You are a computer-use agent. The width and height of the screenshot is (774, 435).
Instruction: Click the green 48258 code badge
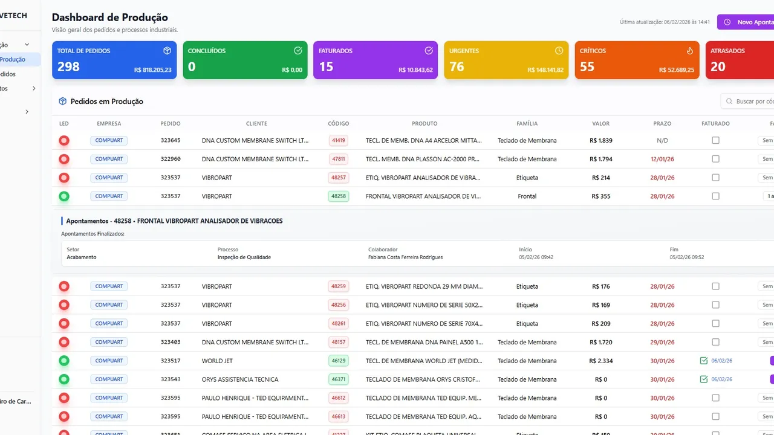tap(339, 196)
